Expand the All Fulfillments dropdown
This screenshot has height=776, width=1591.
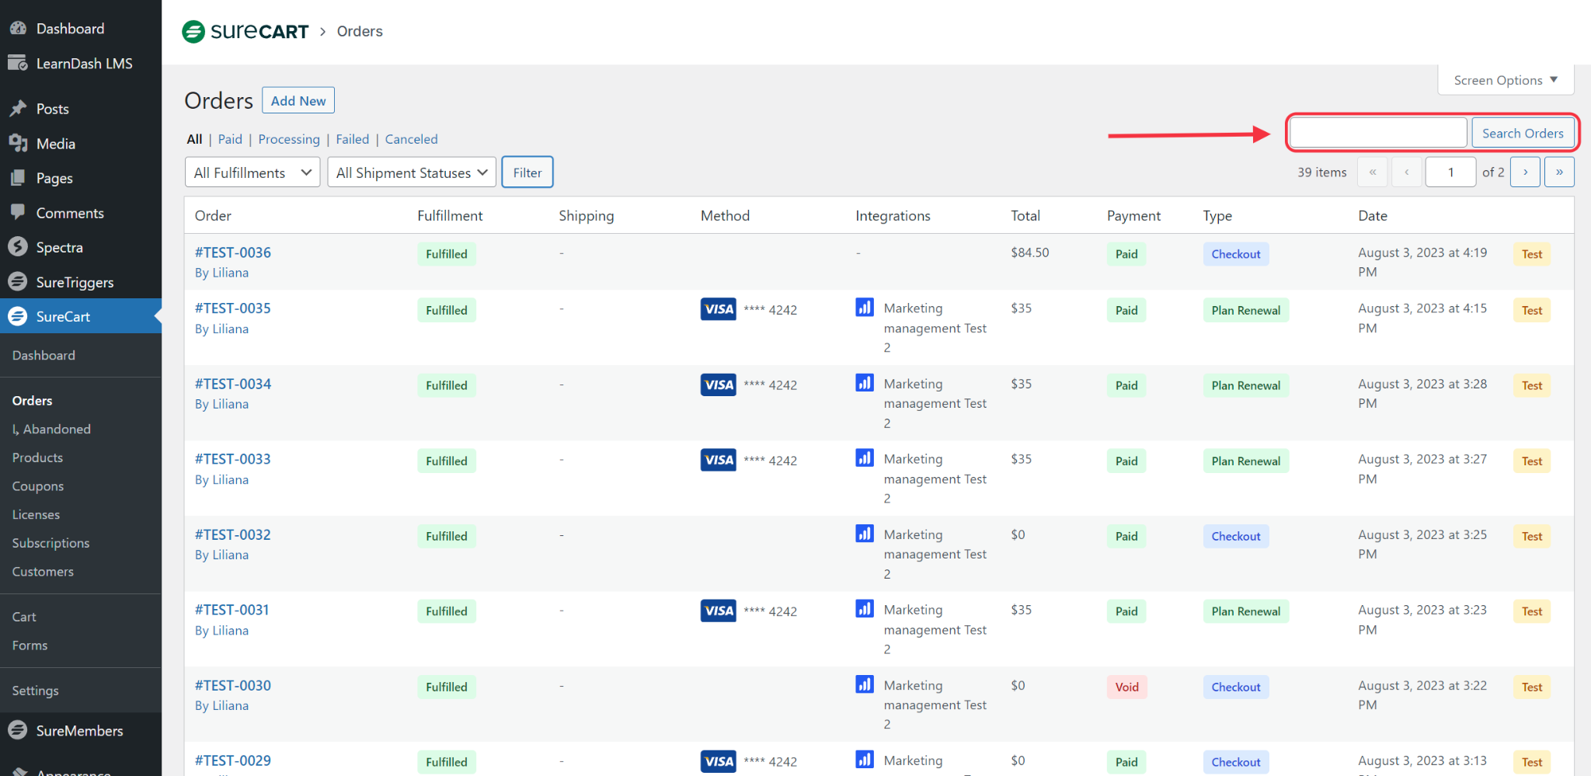252,172
